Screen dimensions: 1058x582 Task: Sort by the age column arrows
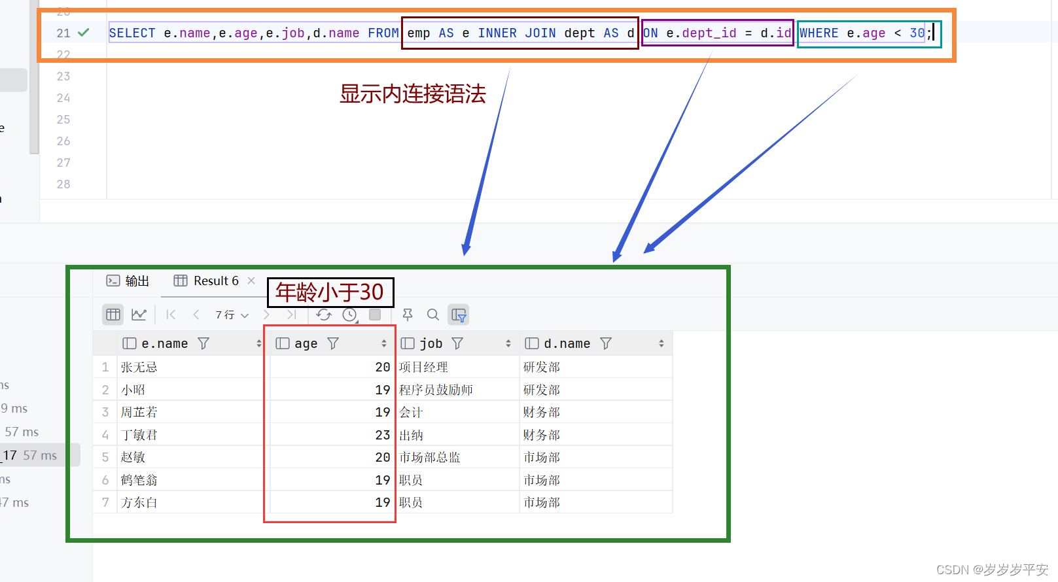pos(384,343)
